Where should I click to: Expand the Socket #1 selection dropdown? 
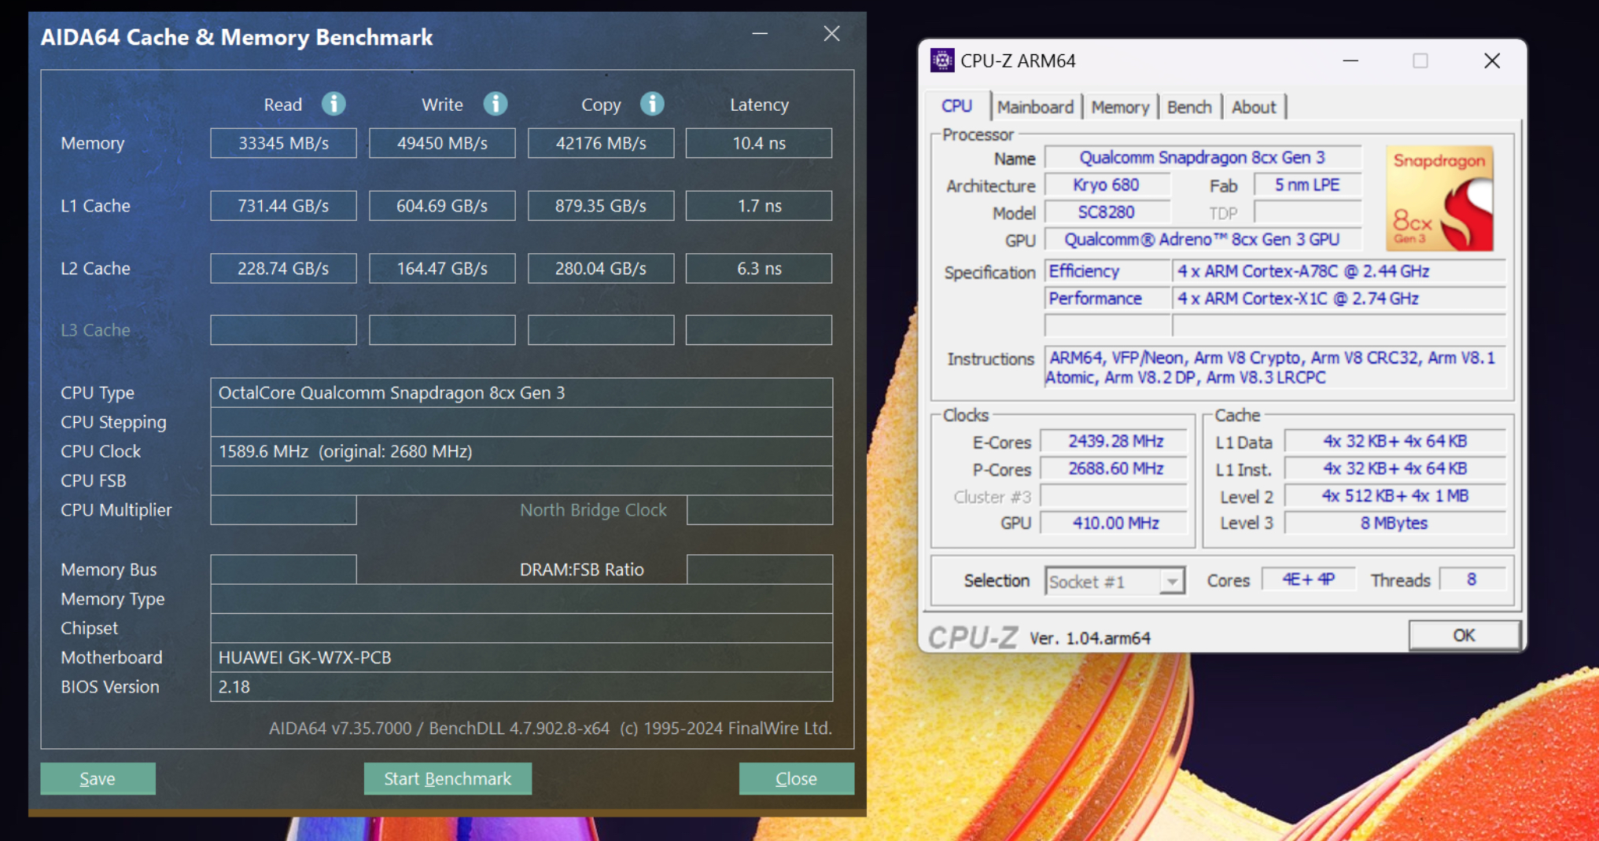pos(1172,582)
